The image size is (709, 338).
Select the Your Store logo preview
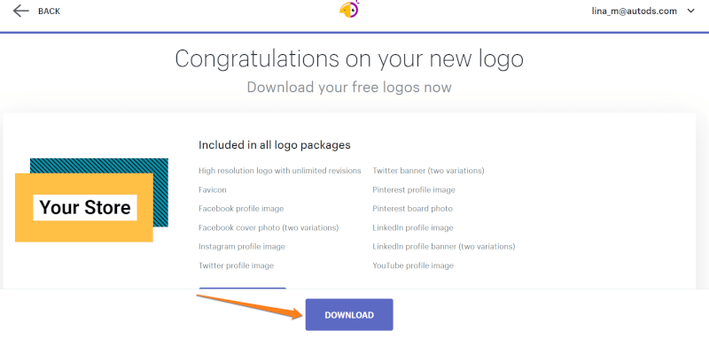tap(91, 200)
